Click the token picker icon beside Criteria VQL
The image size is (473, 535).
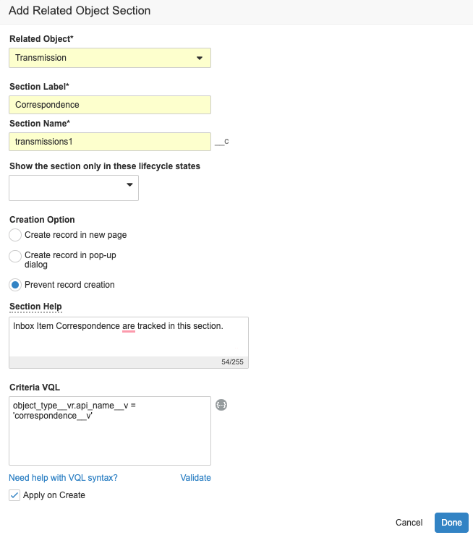(x=221, y=405)
